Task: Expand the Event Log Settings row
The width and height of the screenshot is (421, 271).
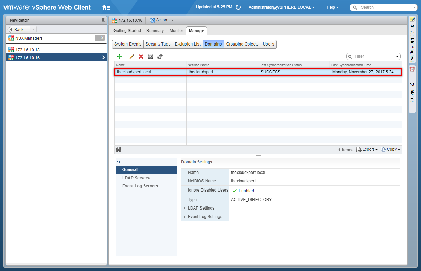Action: [x=185, y=217]
